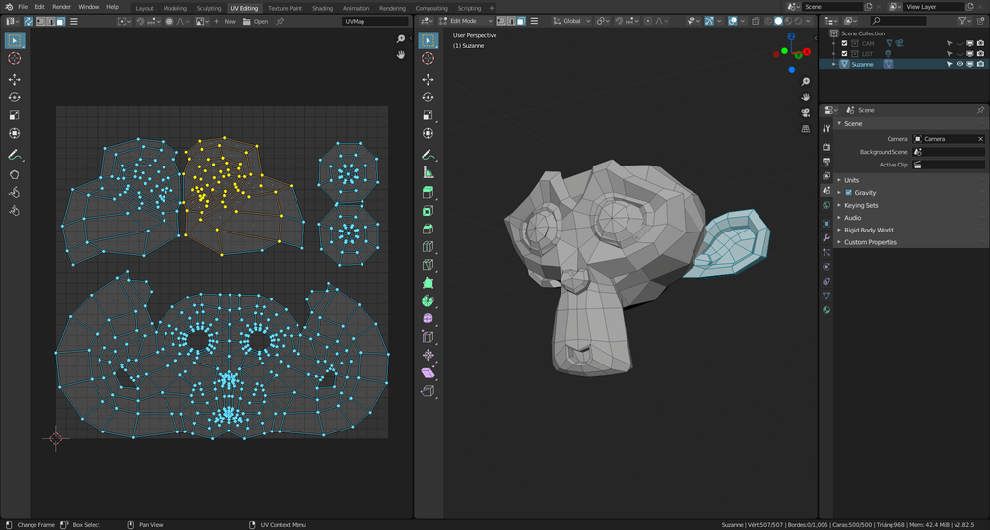Viewport: 990px width, 530px height.
Task: Clear the Camera field with X
Action: tap(980, 139)
